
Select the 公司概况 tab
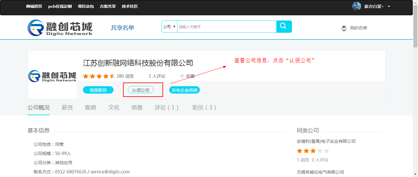[x=39, y=108]
